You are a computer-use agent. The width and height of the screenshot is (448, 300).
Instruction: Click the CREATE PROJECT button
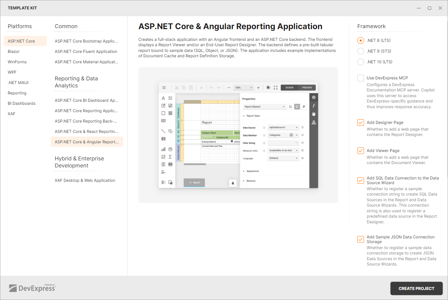(x=416, y=288)
